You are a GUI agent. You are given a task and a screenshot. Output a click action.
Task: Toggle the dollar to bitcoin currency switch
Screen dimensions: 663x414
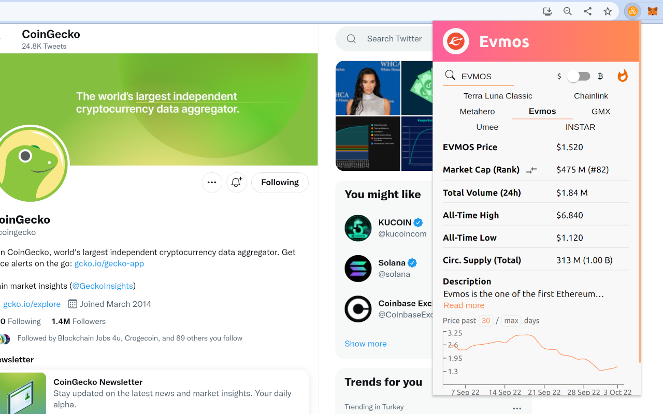(579, 76)
